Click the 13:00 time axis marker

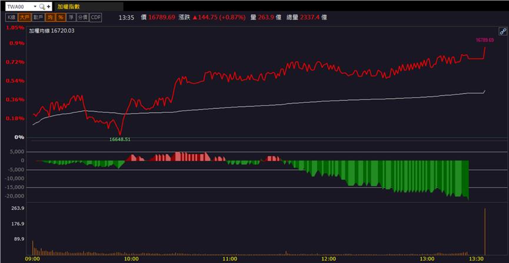click(427, 259)
